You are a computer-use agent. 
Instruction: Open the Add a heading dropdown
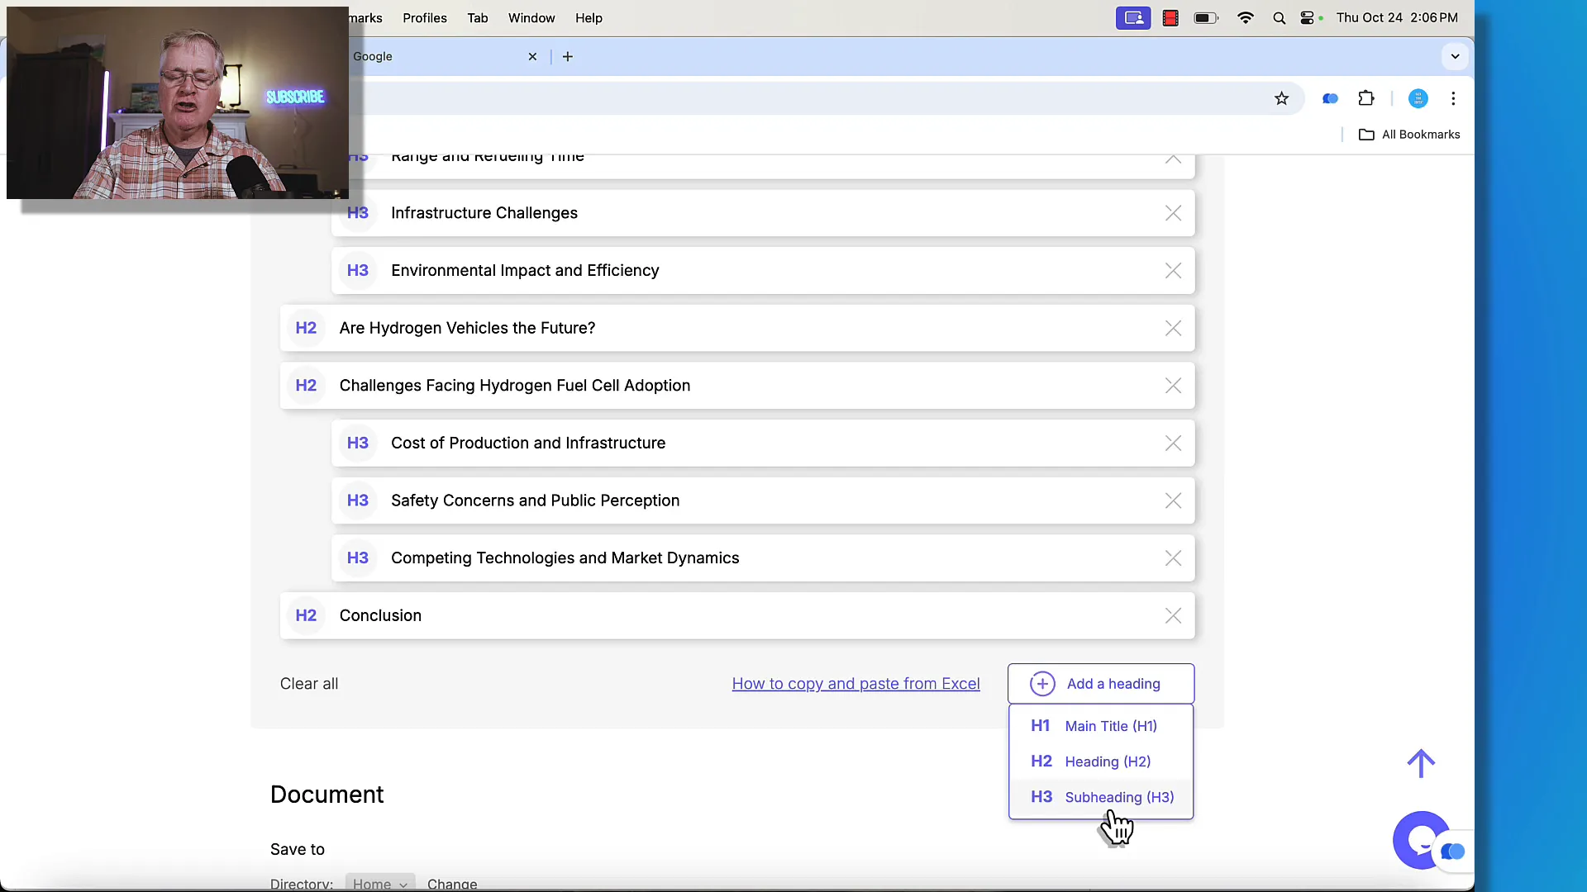1101,684
